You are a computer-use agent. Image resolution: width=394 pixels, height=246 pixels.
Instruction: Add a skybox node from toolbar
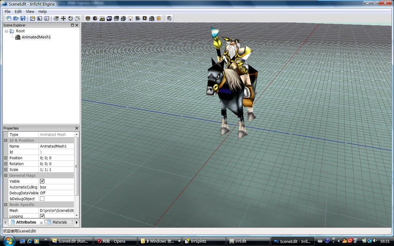point(109,19)
